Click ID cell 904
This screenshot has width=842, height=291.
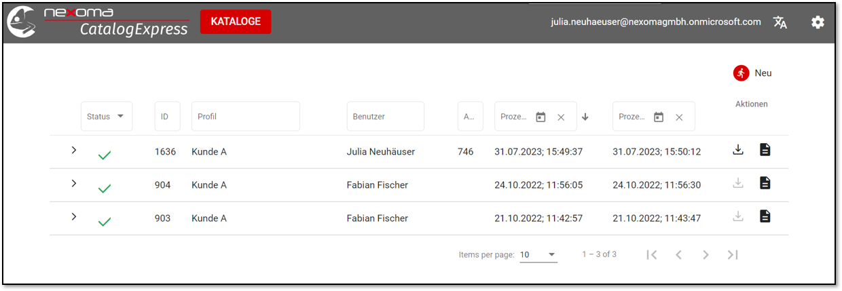pos(163,185)
